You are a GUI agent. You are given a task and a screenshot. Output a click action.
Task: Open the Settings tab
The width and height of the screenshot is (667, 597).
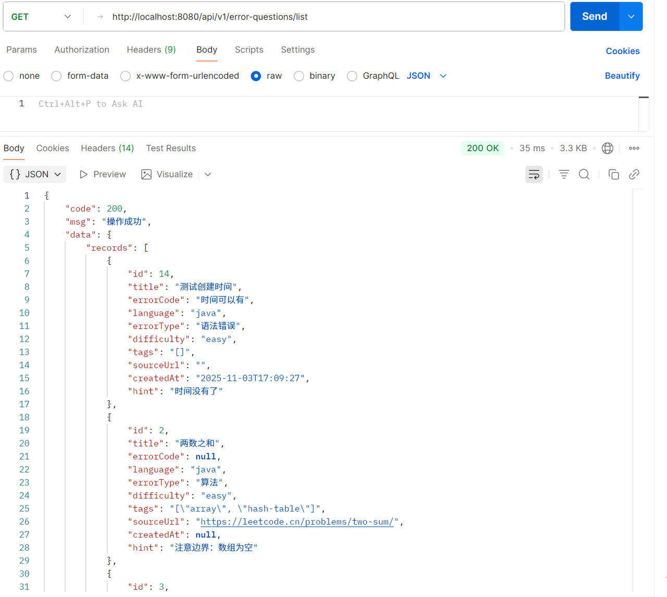pos(298,50)
